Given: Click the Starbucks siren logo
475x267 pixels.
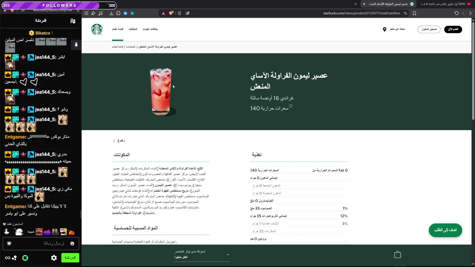Looking at the screenshot, I should (x=97, y=29).
